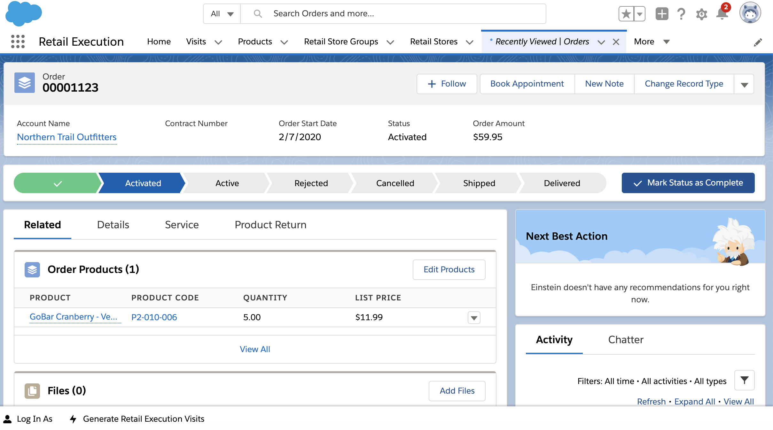Expand more actions dropdown beside Change Record Type
The height and width of the screenshot is (430, 773).
point(744,85)
